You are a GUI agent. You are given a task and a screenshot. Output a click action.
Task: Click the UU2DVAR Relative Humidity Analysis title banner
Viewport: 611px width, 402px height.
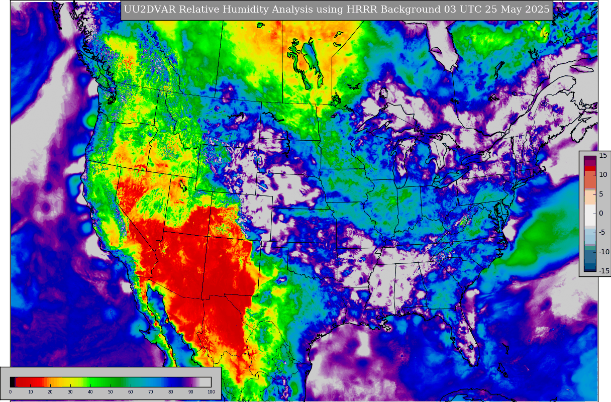pos(337,10)
